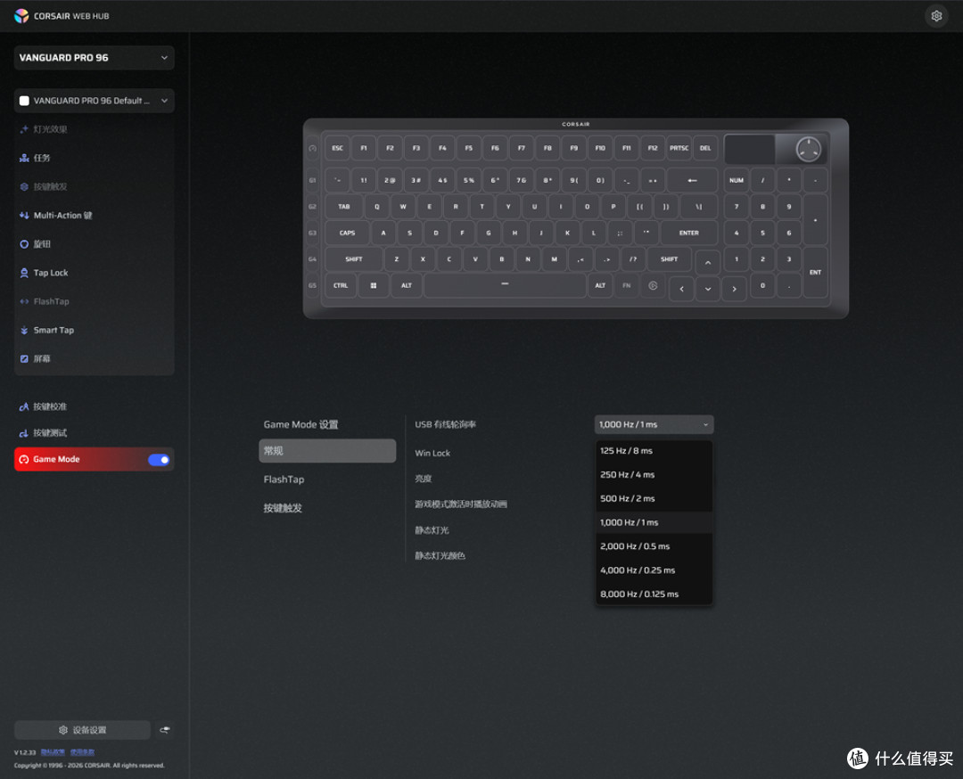Open 按键触发 in the Game Mode settings list
The width and height of the screenshot is (963, 779).
coord(283,508)
